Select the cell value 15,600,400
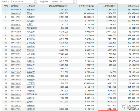 (x=89, y=83)
